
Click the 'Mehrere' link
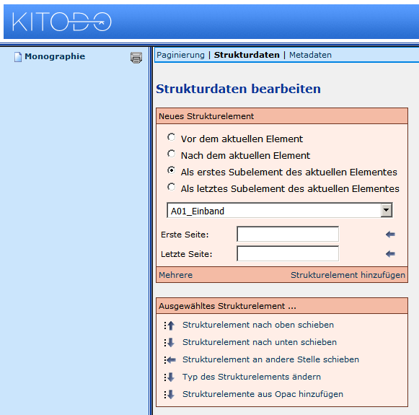coord(175,275)
